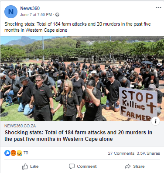Open the June 7 at 7:59 PM timestamp

[36, 15]
